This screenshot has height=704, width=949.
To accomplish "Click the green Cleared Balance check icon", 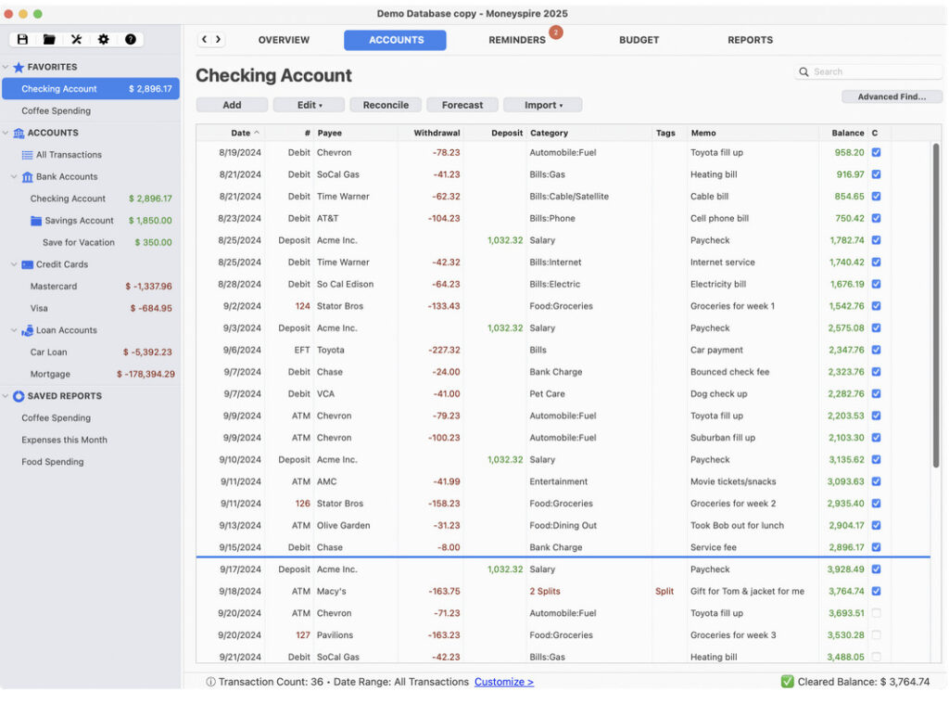I will pos(788,682).
